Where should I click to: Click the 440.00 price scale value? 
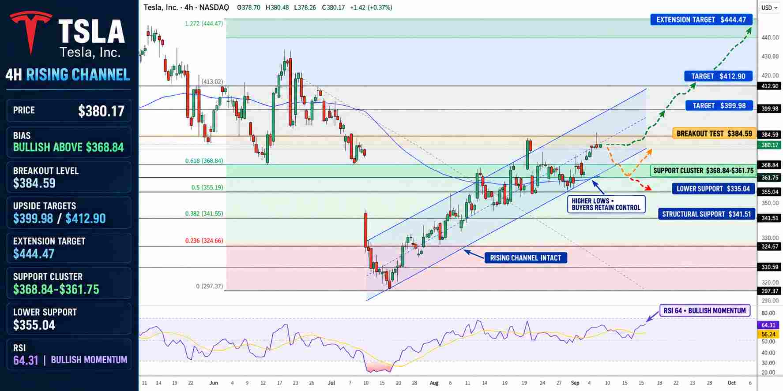click(770, 37)
